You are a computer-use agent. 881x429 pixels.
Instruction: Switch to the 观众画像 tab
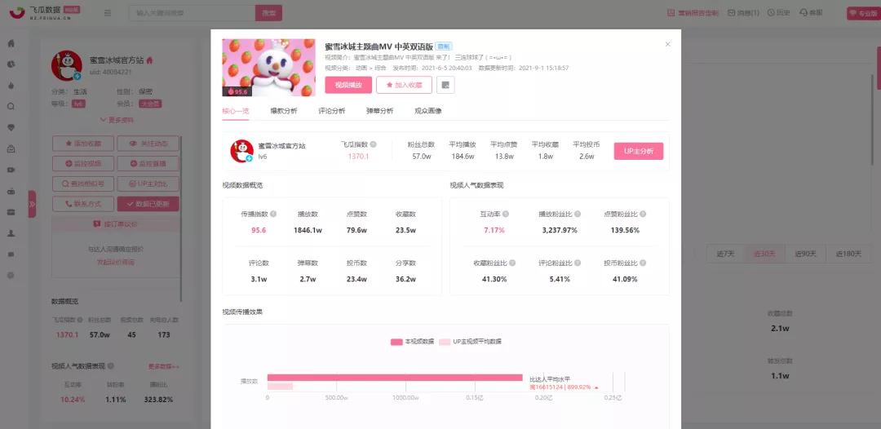tap(428, 111)
